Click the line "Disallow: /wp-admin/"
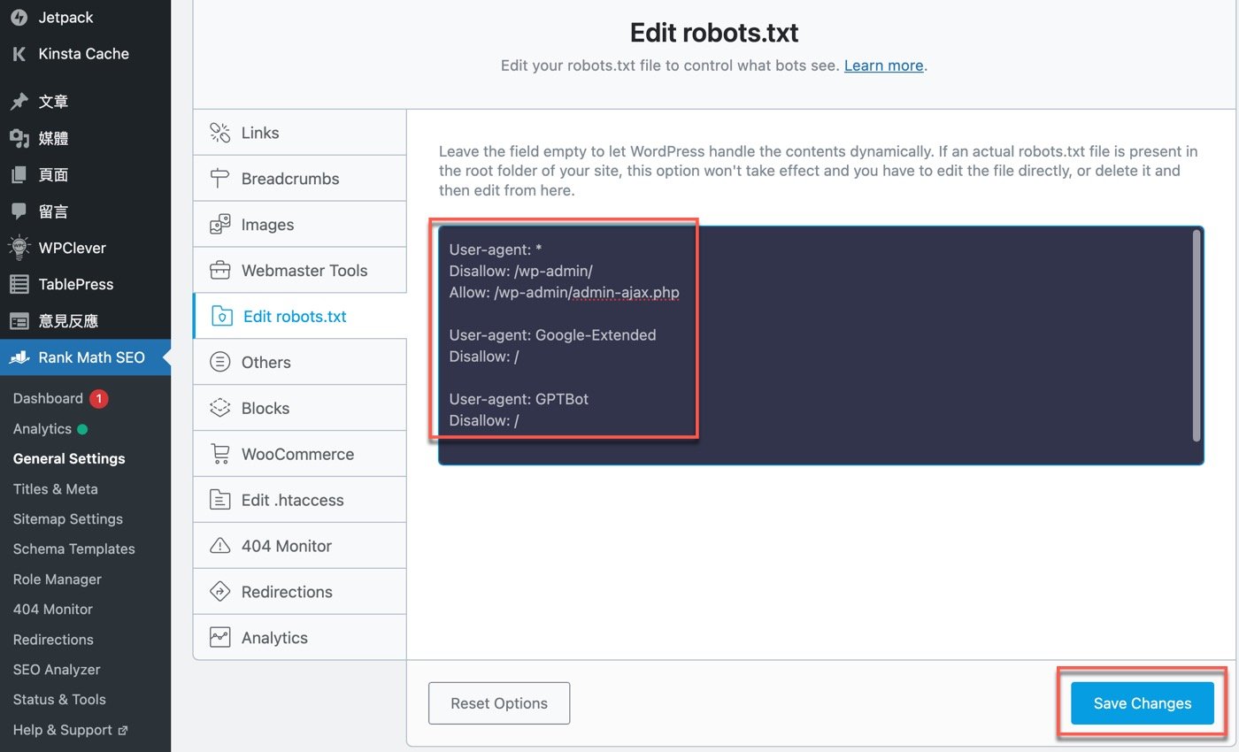Image resolution: width=1239 pixels, height=752 pixels. tap(520, 271)
